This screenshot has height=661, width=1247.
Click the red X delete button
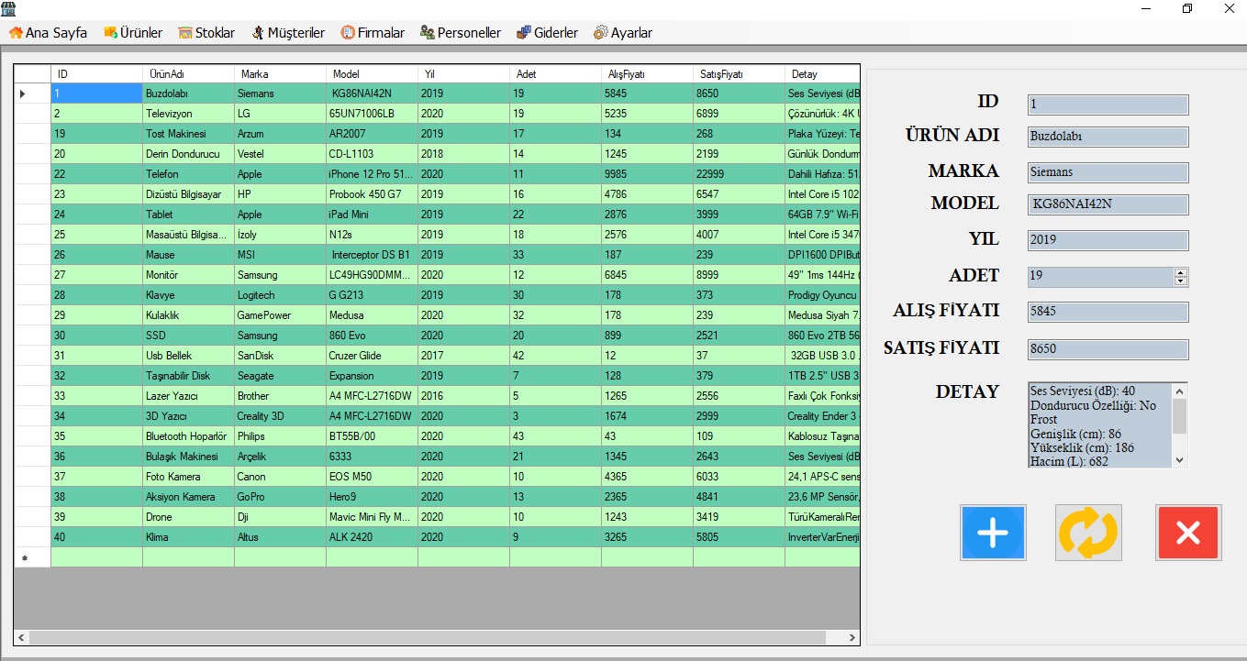click(1188, 533)
